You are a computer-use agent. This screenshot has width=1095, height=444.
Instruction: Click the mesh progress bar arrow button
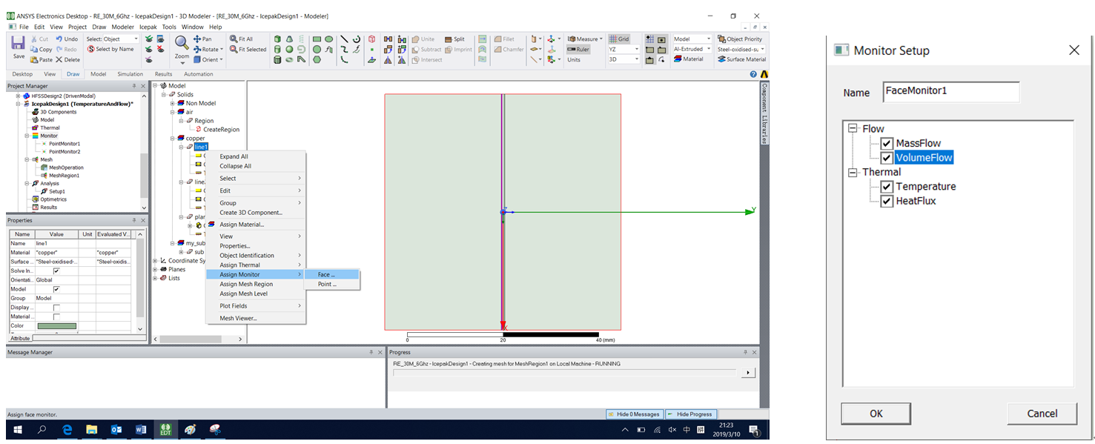tap(748, 372)
